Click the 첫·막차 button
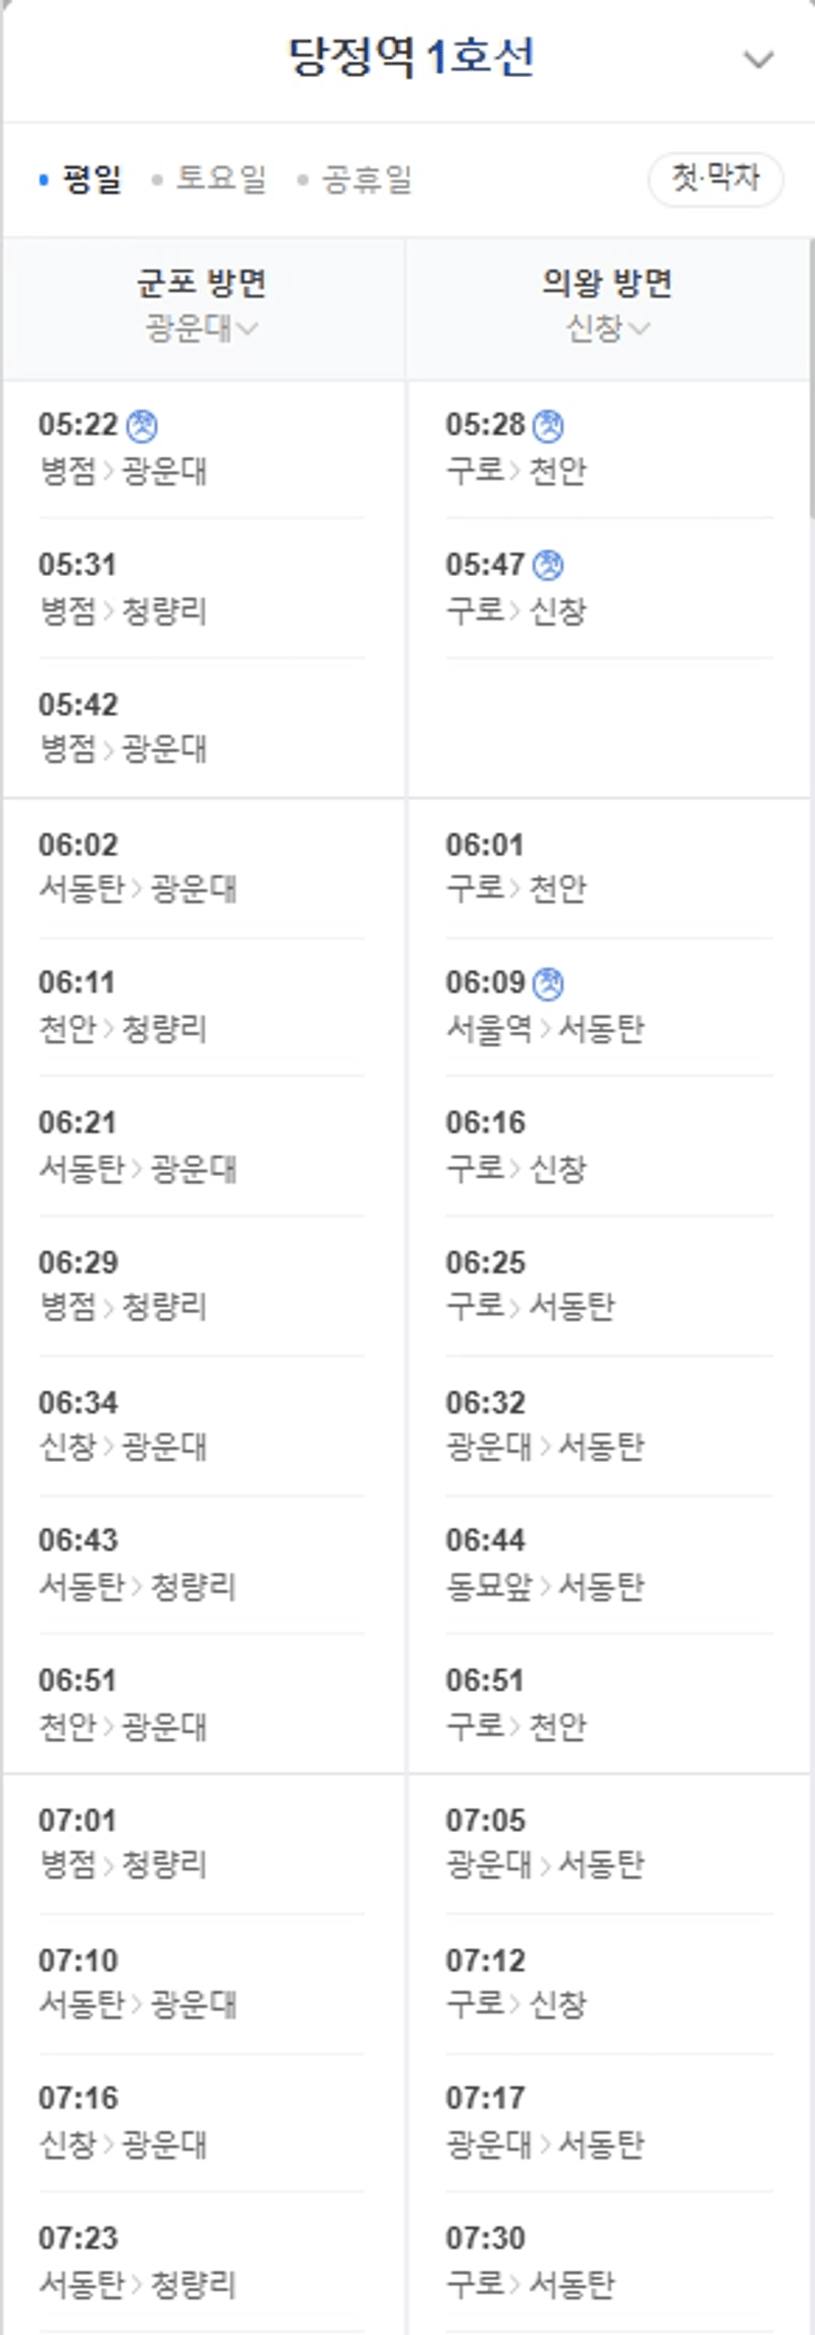 715,180
